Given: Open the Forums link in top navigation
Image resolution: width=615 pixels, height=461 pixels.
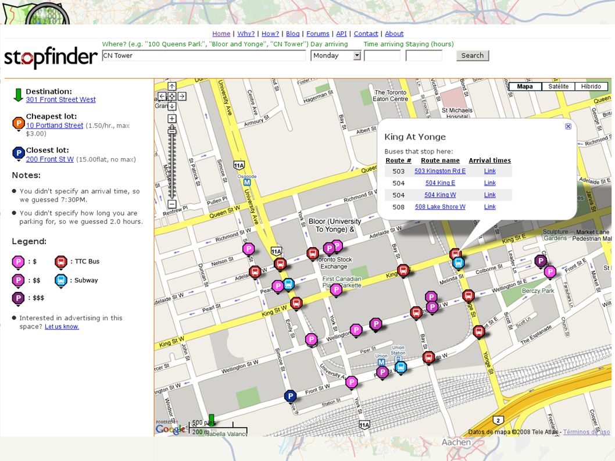Looking at the screenshot, I should pyautogui.click(x=318, y=34).
